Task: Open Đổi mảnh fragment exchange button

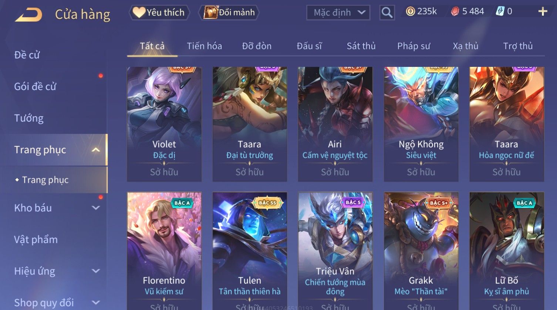Action: [229, 13]
